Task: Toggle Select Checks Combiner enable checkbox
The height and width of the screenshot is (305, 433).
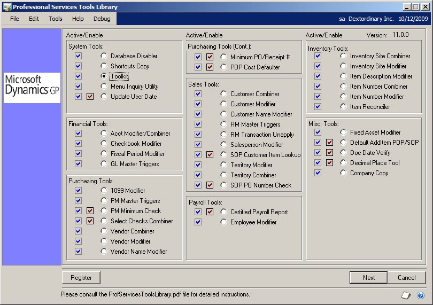Action: pyautogui.click(x=90, y=221)
